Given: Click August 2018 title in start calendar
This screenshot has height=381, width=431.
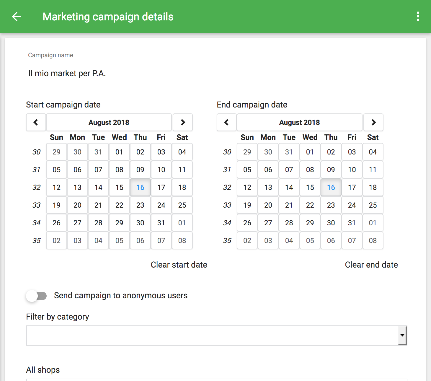Looking at the screenshot, I should click(109, 122).
